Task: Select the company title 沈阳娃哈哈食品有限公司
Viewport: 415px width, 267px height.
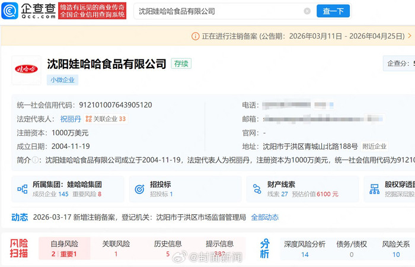Action: 107,64
